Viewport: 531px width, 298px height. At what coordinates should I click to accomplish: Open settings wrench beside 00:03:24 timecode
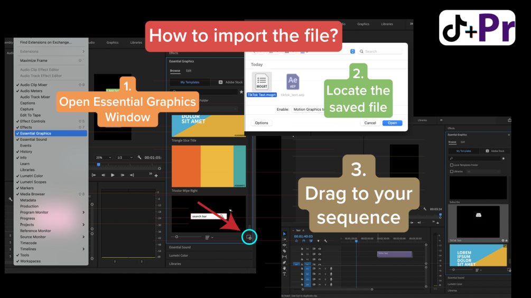(x=425, y=209)
